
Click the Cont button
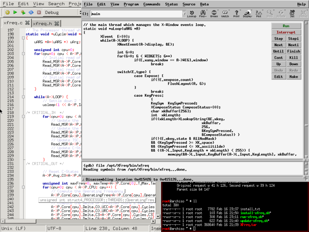278,58
